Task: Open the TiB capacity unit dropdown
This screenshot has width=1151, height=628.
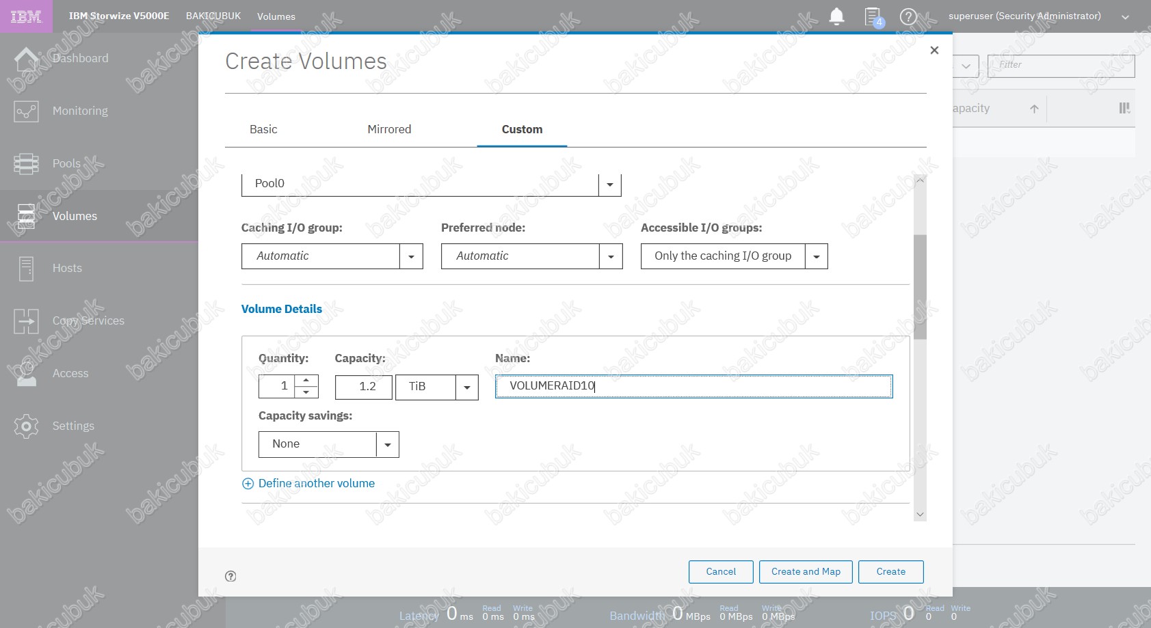Action: coord(466,387)
